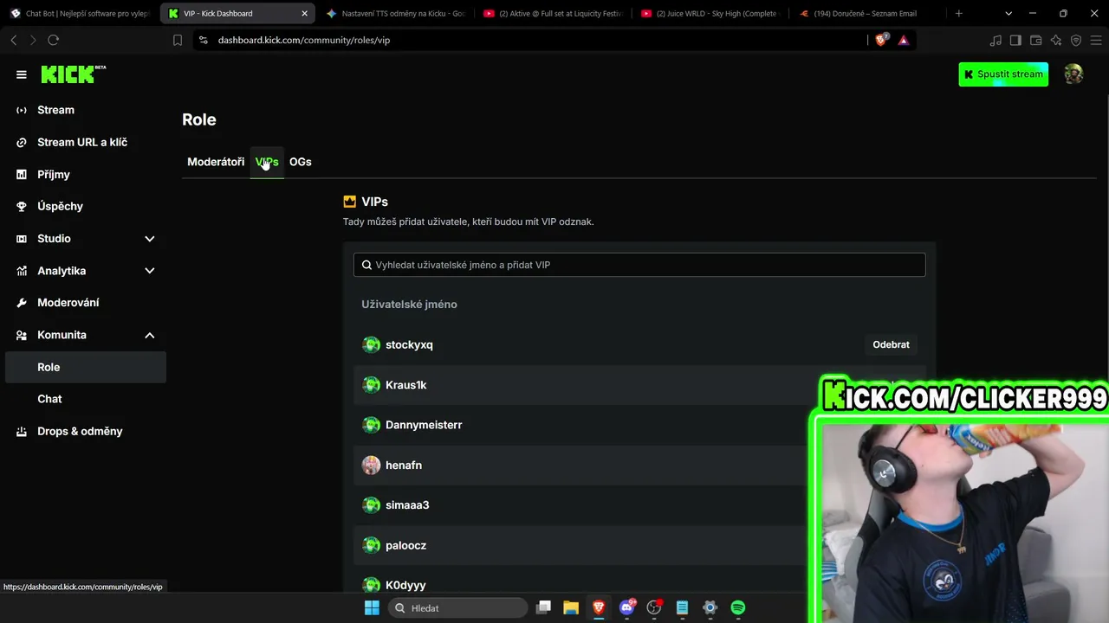Open a new browser tab

click(958, 14)
